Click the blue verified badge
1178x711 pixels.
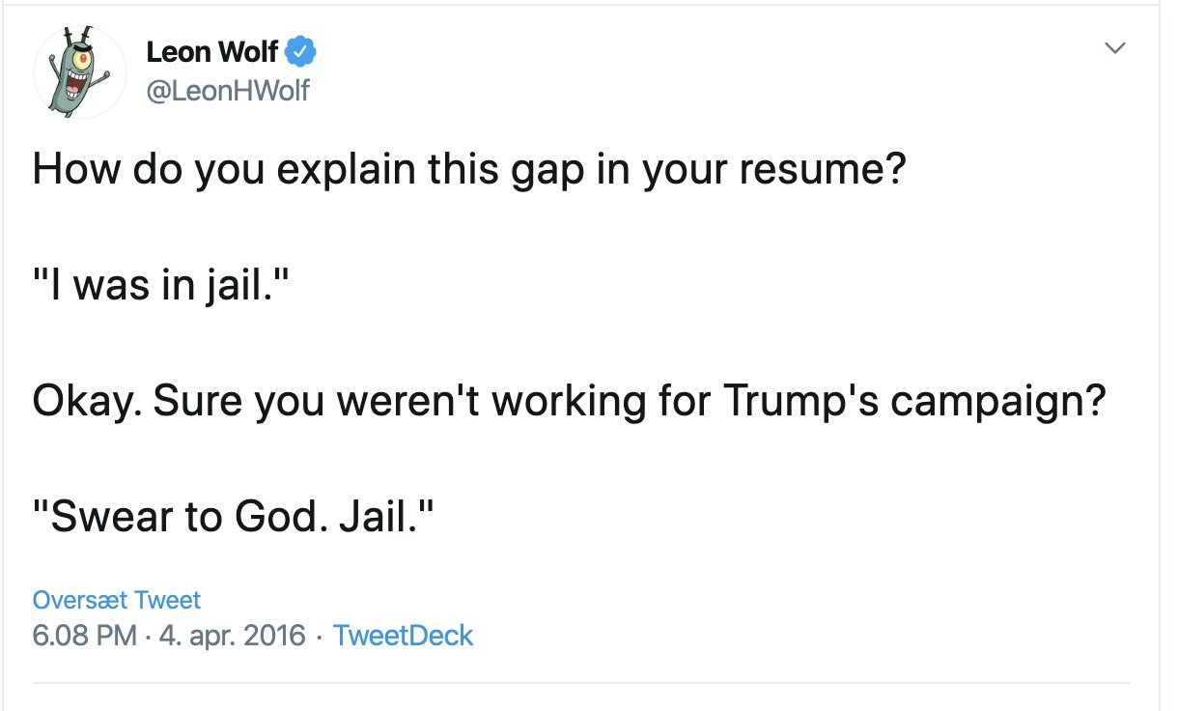point(302,51)
